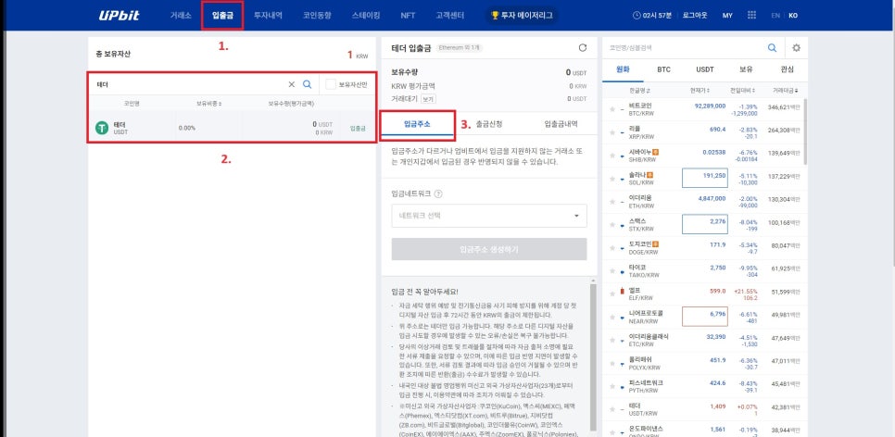
Task: Open the 입금네트워크 help question mark
Action: (x=438, y=194)
